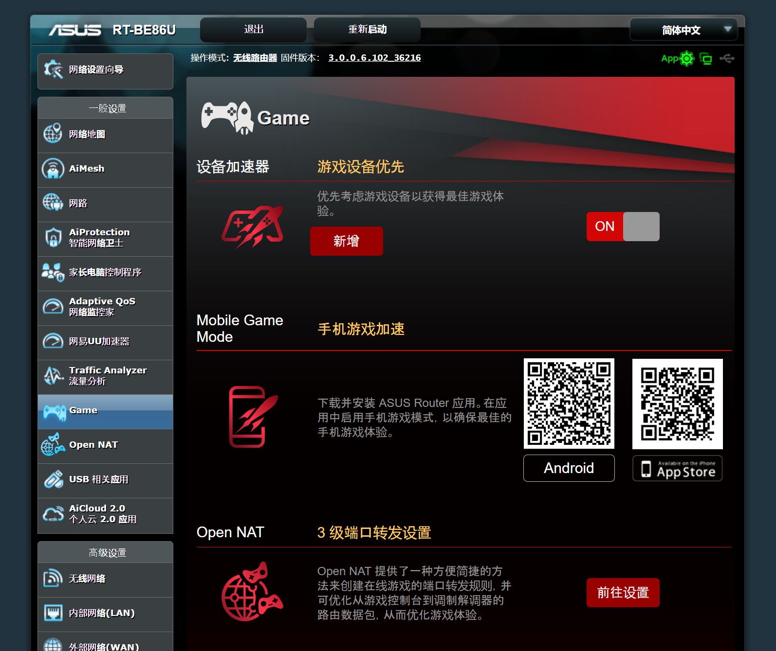This screenshot has height=651, width=776.
Task: Click the parental control people icon
Action: click(x=53, y=272)
